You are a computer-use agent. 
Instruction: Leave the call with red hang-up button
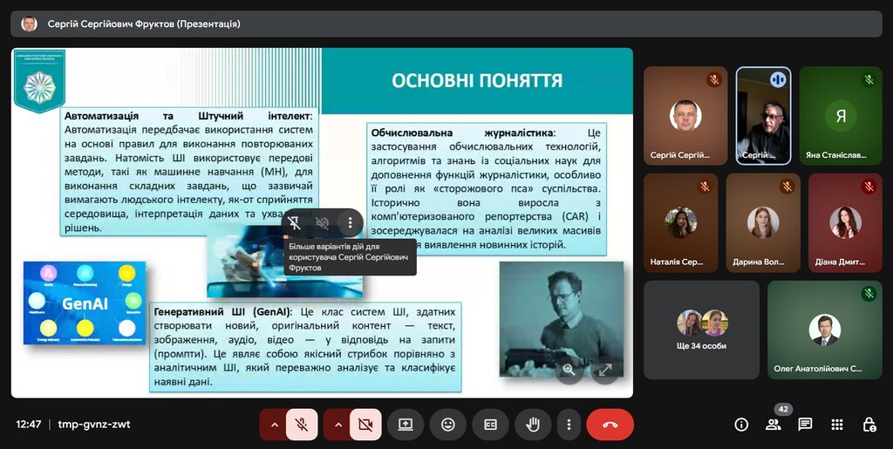pos(610,425)
